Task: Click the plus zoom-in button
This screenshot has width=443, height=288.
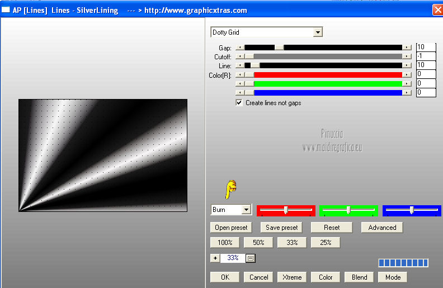Action: (x=215, y=258)
